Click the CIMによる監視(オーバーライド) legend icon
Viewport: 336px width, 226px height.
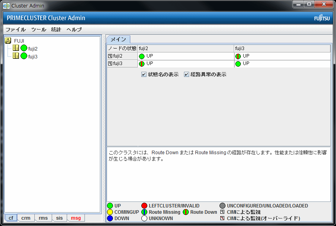pos(222,218)
